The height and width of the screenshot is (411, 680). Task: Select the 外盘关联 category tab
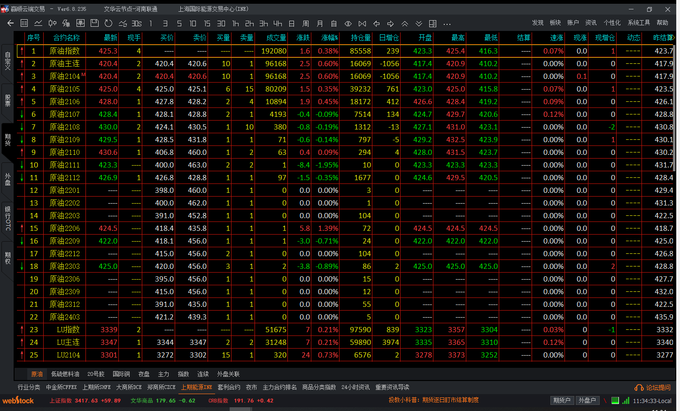pos(228,374)
